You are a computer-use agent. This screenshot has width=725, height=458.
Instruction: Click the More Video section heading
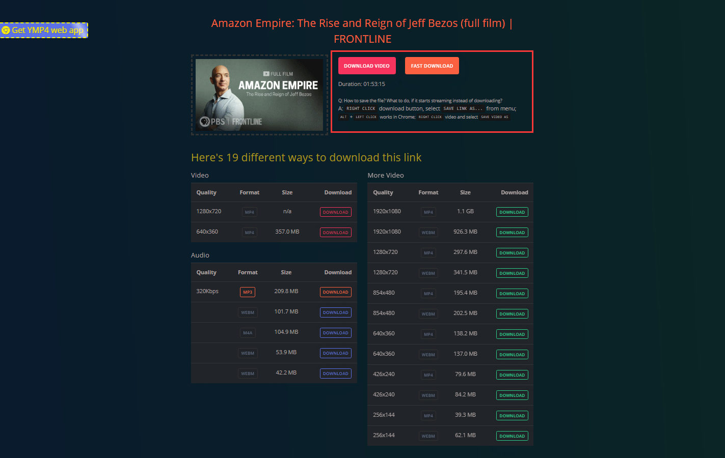[x=386, y=175]
